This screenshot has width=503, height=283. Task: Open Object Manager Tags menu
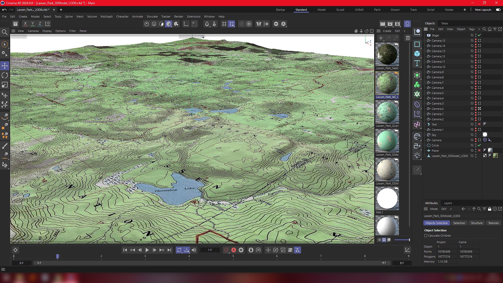(472, 29)
